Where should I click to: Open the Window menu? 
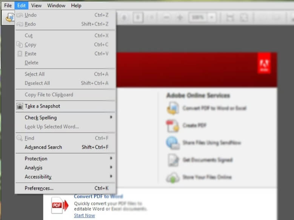coord(56,5)
